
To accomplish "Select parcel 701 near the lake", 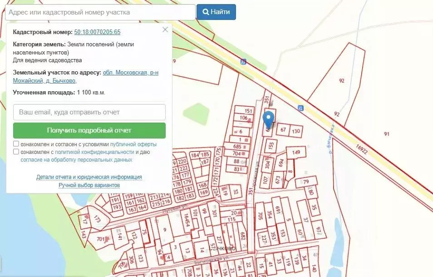I will coord(100,238).
